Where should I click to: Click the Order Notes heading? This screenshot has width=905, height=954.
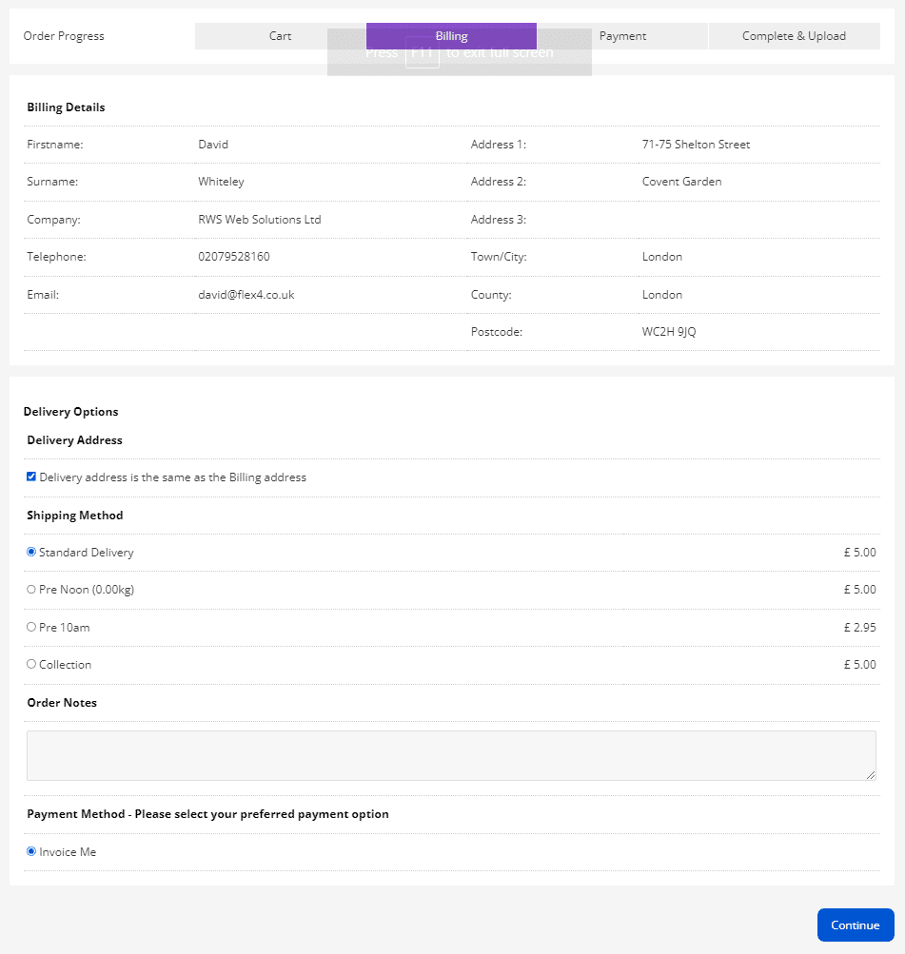point(62,703)
